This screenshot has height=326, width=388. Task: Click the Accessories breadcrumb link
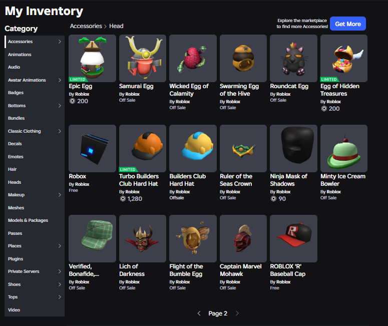pos(86,26)
